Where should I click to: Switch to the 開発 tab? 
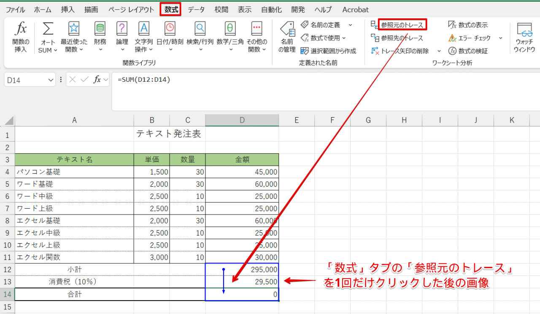(x=298, y=9)
